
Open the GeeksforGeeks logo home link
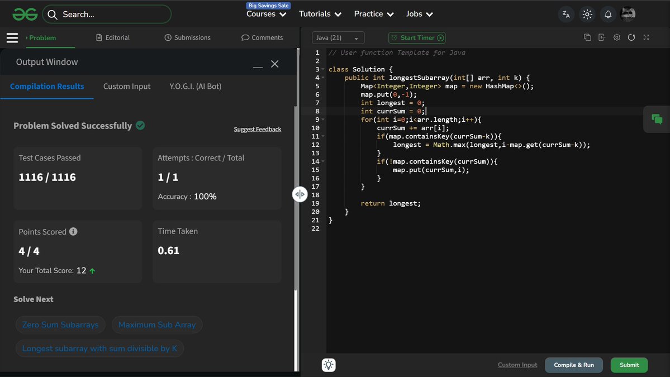(x=25, y=15)
